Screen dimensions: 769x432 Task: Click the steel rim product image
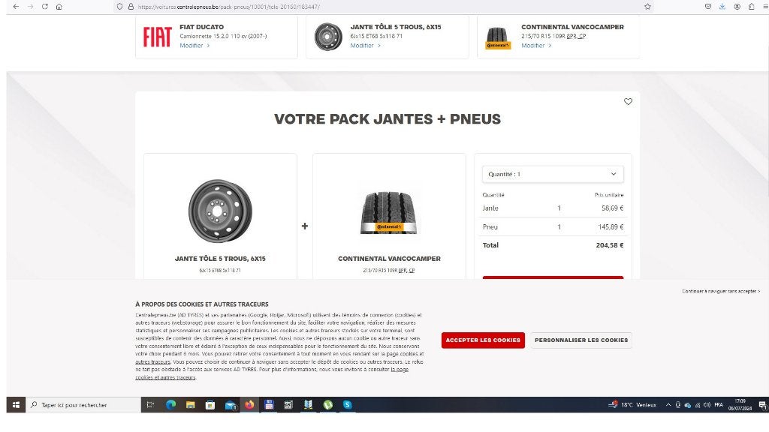pyautogui.click(x=220, y=211)
